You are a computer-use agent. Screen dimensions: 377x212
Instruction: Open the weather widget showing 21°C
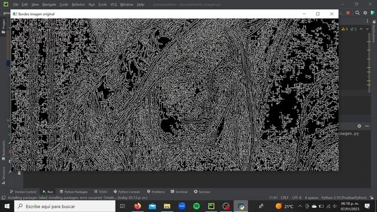click(x=285, y=206)
